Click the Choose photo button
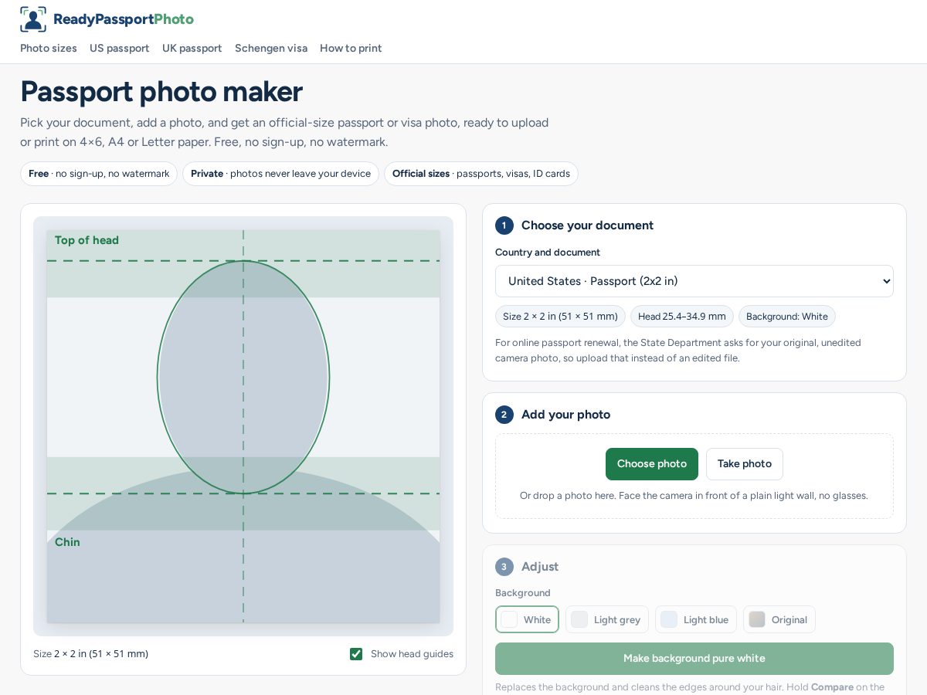 (652, 464)
